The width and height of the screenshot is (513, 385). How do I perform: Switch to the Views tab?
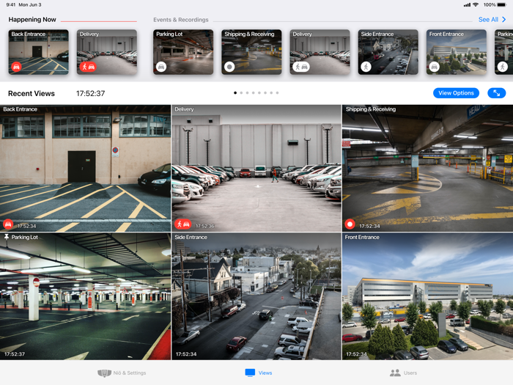[x=259, y=373]
